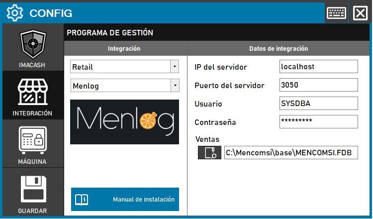Open the INTEGRACIÓN store icon
This screenshot has width=373, height=219.
tap(33, 93)
